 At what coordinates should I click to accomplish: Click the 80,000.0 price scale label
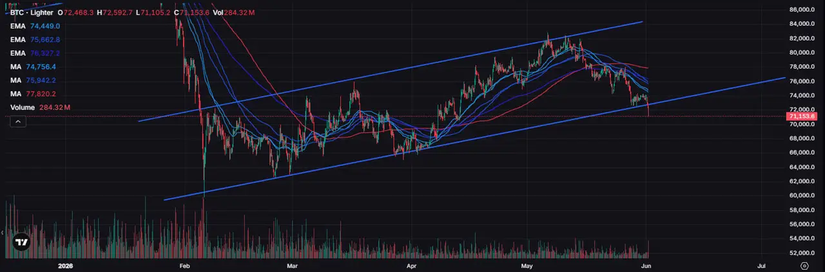coord(802,53)
